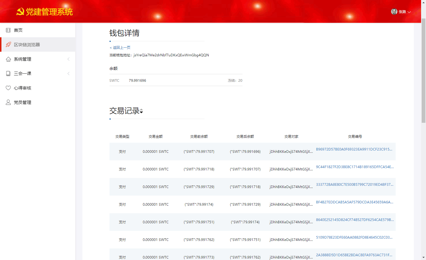This screenshot has height=260, width=426.
Task: Click the house icon beside 系统管理
Action: (x=8, y=59)
